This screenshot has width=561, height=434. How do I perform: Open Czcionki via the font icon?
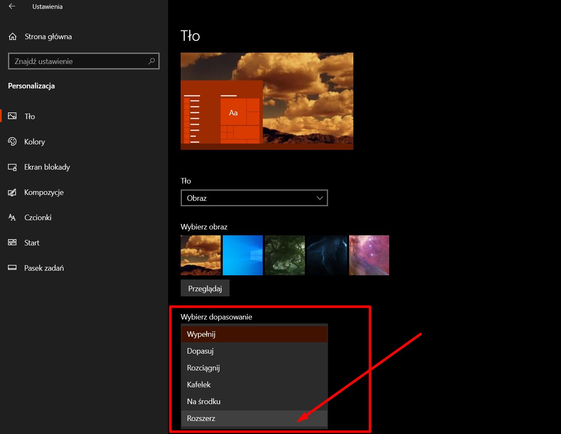coord(12,218)
